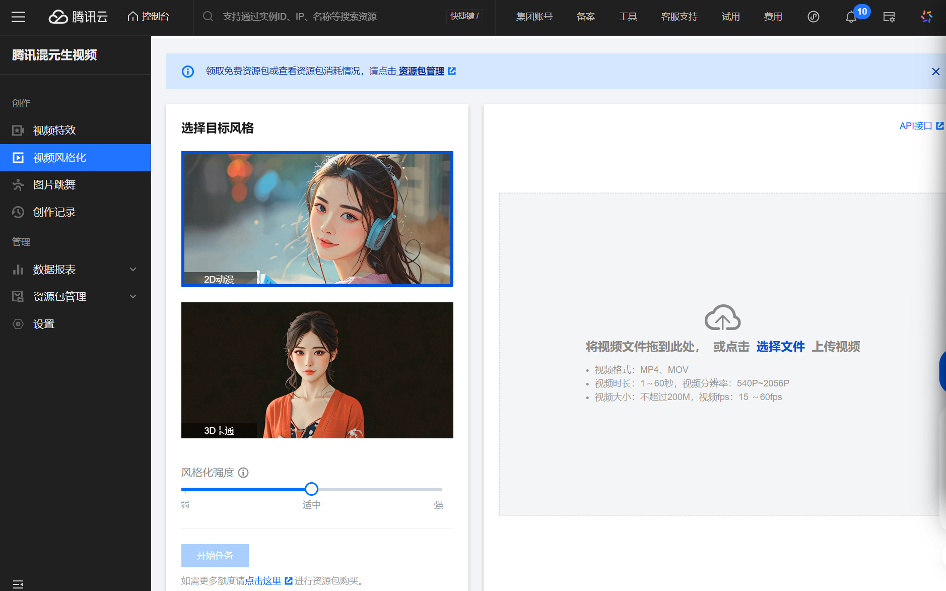Image resolution: width=946 pixels, height=591 pixels.
Task: Click the circular music-note icon in header
Action: [x=814, y=17]
